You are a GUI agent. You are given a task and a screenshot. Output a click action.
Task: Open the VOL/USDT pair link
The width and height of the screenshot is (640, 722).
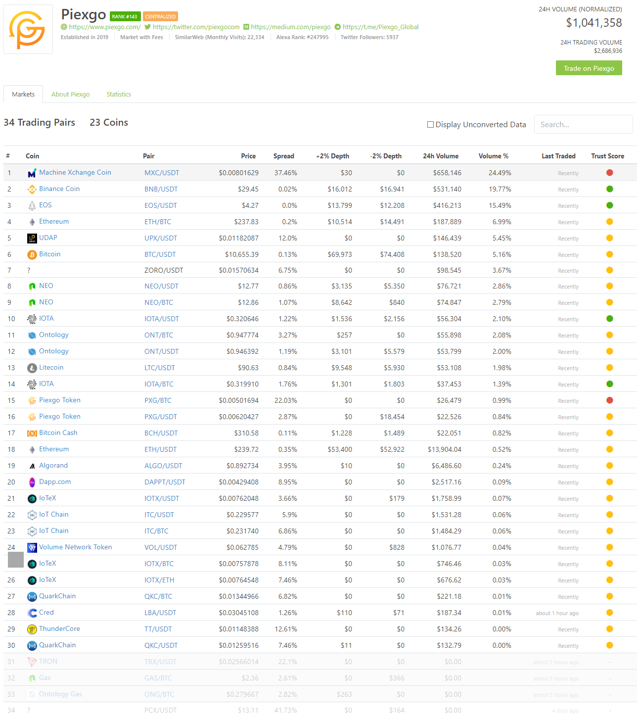161,548
